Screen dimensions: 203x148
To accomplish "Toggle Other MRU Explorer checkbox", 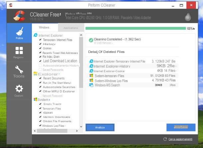I will [x=40, y=91].
